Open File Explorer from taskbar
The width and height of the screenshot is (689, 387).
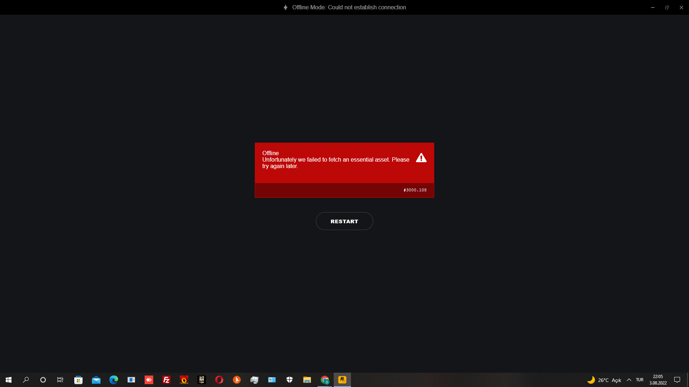(307, 380)
